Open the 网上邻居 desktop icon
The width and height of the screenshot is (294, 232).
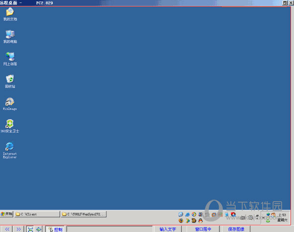pyautogui.click(x=10, y=59)
